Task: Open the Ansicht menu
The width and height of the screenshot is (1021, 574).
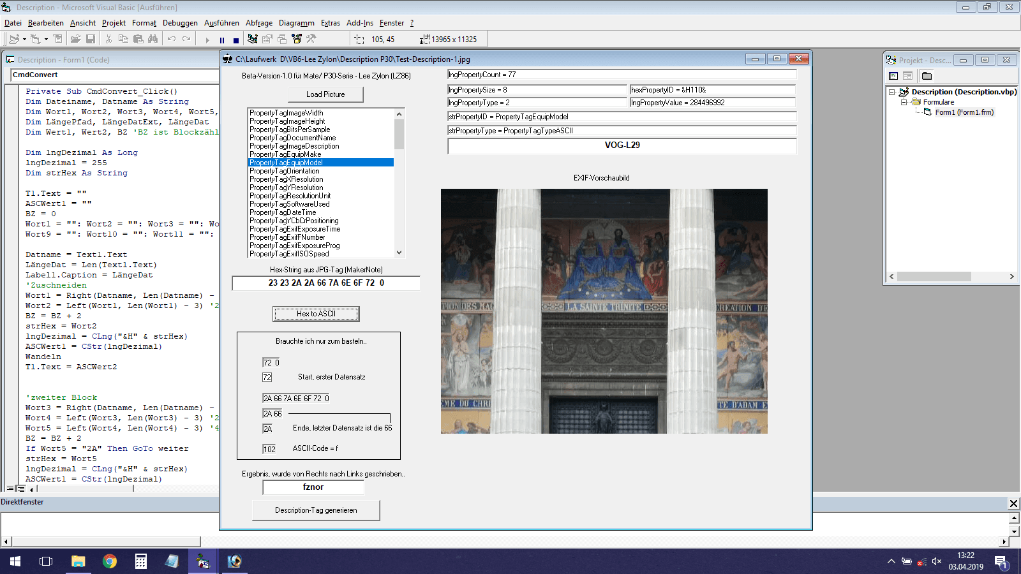Action: pos(83,23)
